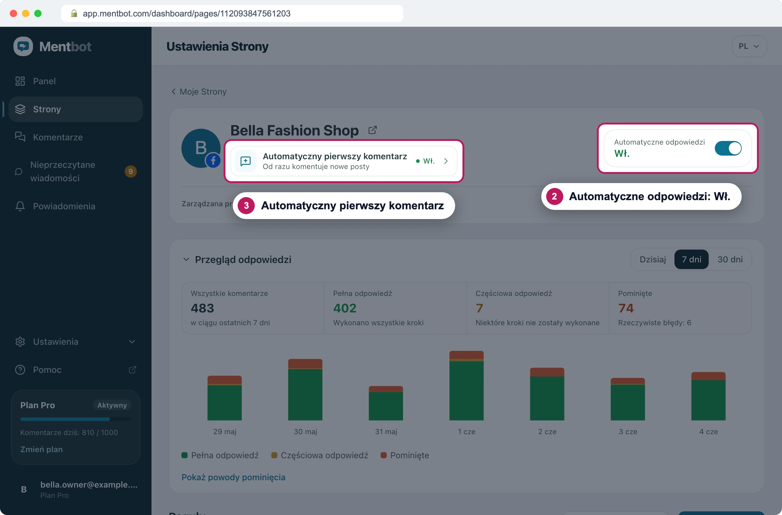782x515 pixels.
Task: Click the 30 maj bar in chart
Action: click(x=305, y=390)
